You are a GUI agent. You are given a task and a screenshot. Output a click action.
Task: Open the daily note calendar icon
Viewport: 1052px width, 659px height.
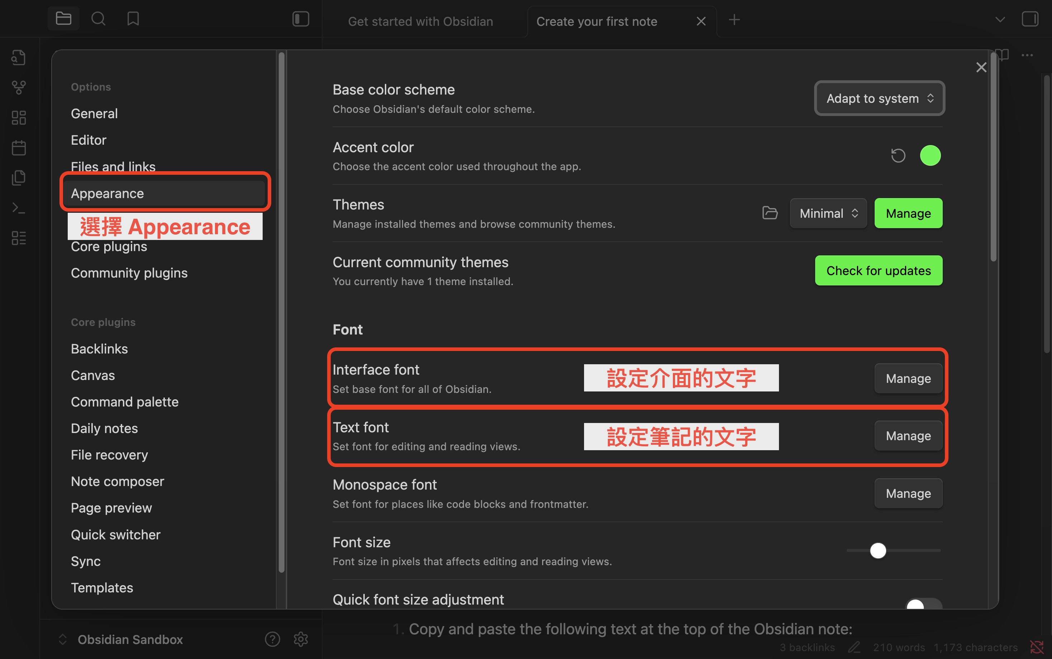pyautogui.click(x=19, y=148)
